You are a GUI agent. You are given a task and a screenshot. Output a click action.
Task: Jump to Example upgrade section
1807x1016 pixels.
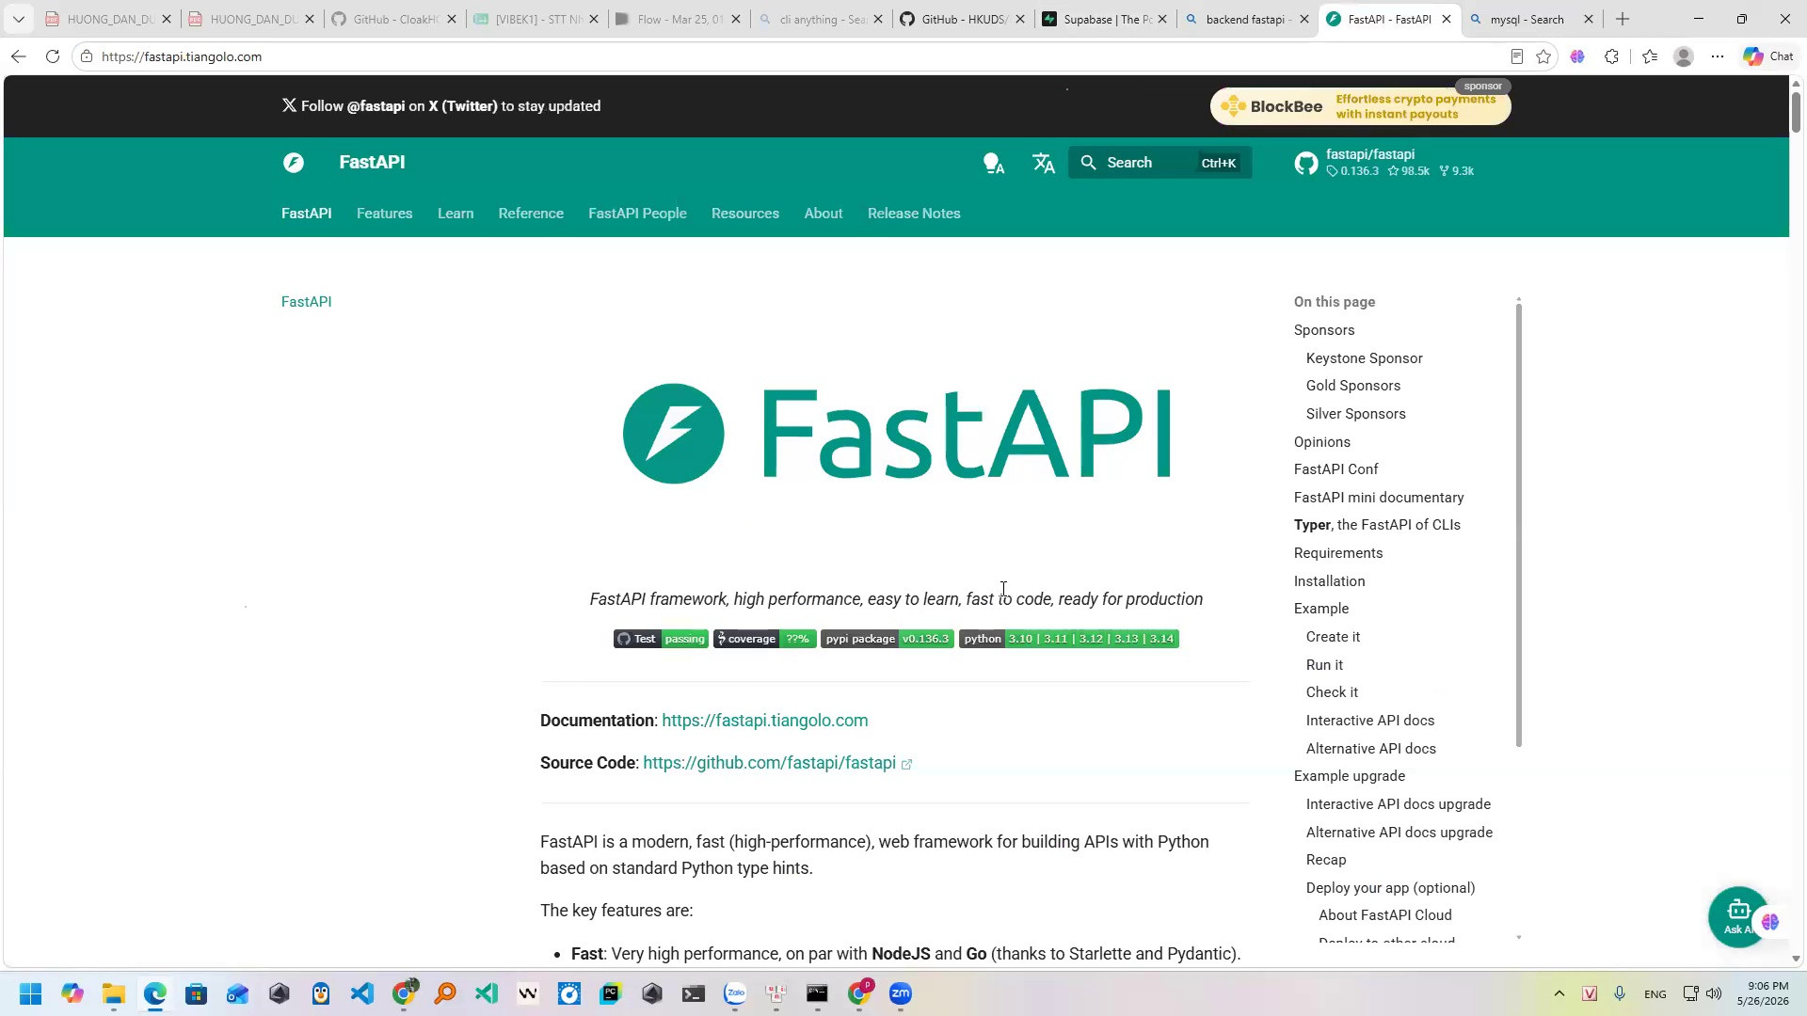[x=1350, y=776]
